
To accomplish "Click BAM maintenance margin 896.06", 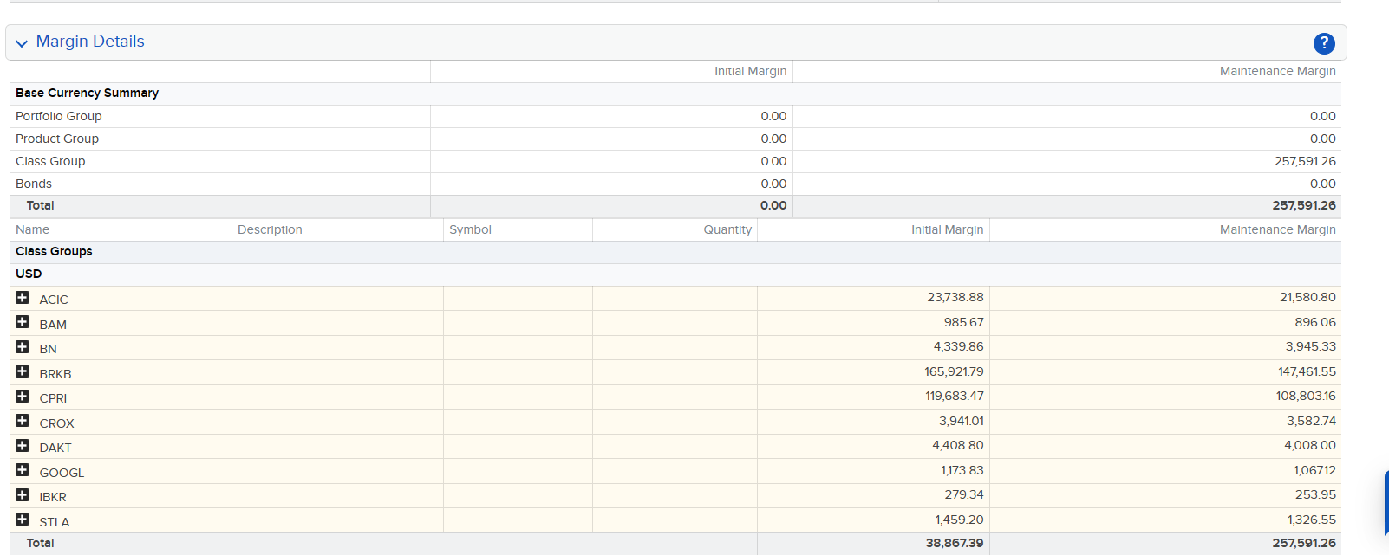I will coord(1315,322).
